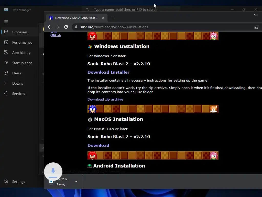
Task: Open Task Manager Settings
Action: 19,182
